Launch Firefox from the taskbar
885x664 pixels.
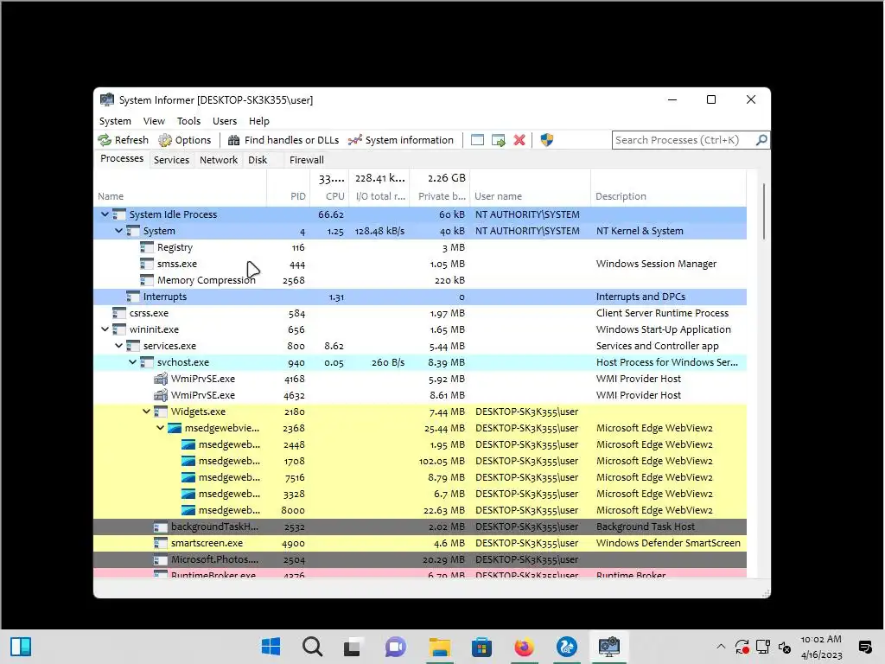pyautogui.click(x=524, y=646)
